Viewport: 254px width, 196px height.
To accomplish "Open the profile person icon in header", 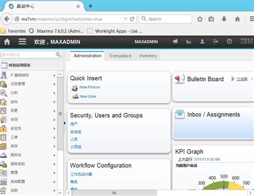I will pyautogui.click(x=202, y=42).
